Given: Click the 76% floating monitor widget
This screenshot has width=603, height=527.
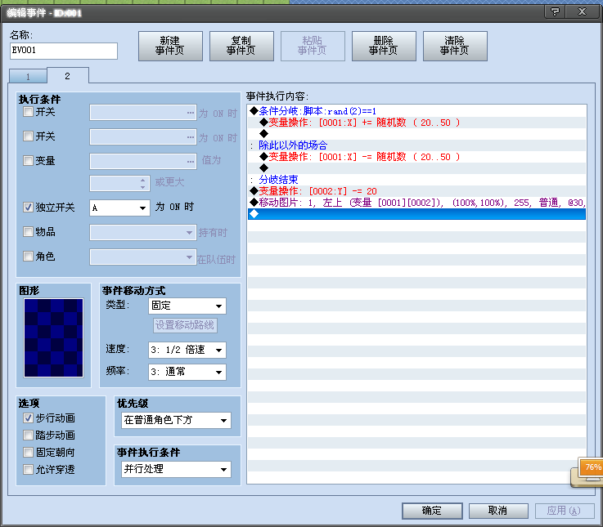Looking at the screenshot, I should (x=587, y=472).
